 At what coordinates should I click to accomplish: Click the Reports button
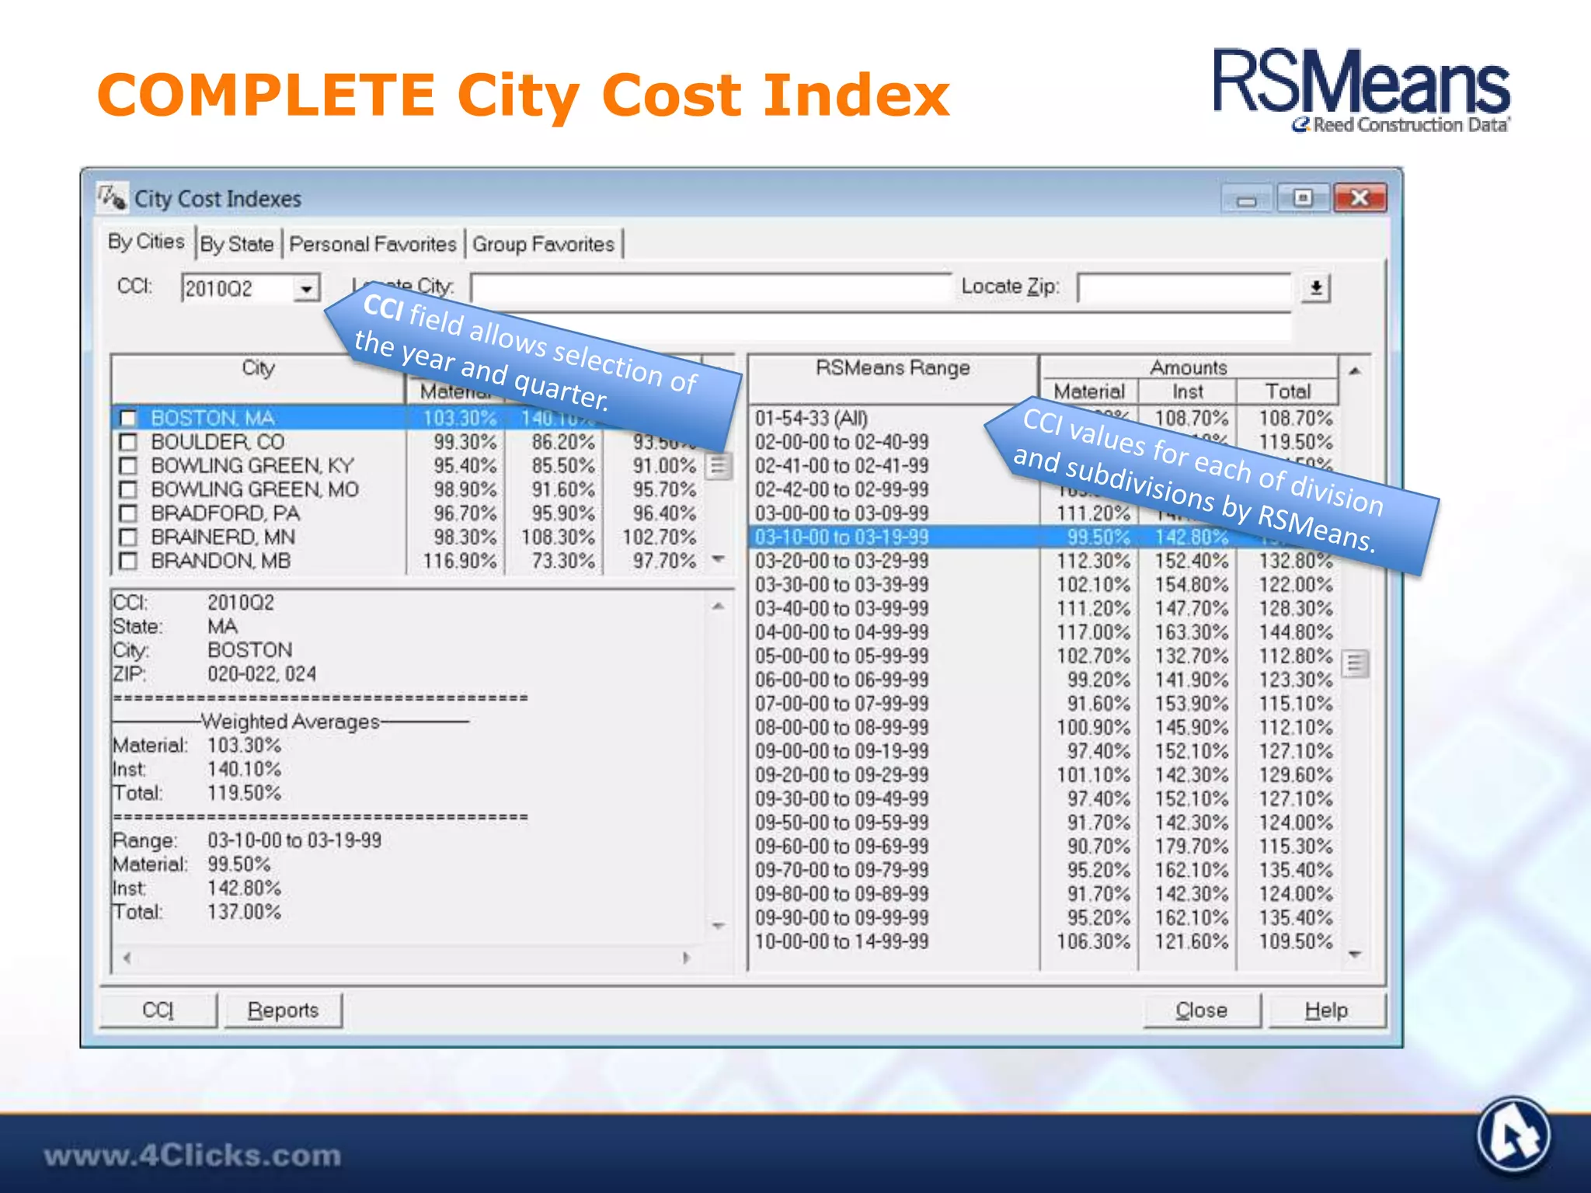pyautogui.click(x=283, y=1010)
